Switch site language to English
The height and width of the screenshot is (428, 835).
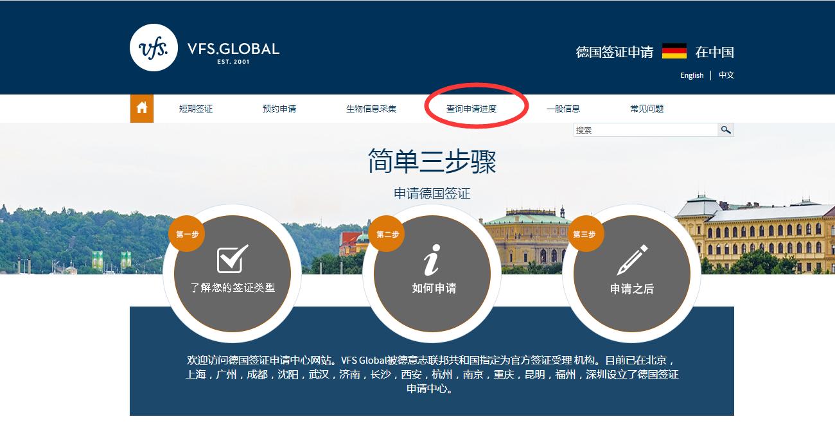pos(691,75)
